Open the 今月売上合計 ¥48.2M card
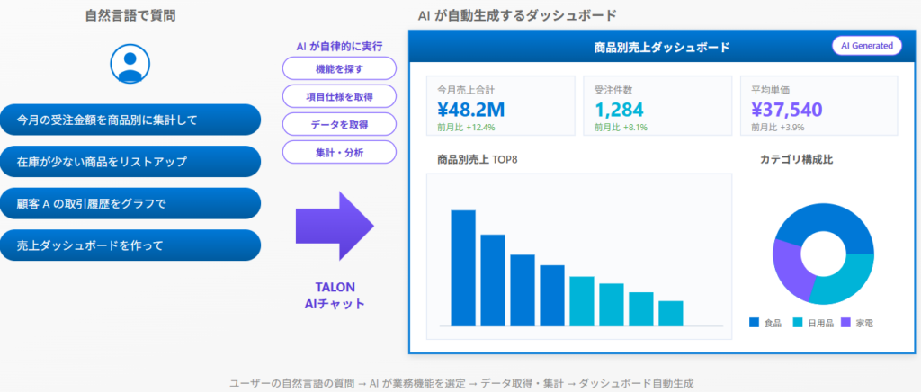Image resolution: width=921 pixels, height=392 pixels. (500, 106)
